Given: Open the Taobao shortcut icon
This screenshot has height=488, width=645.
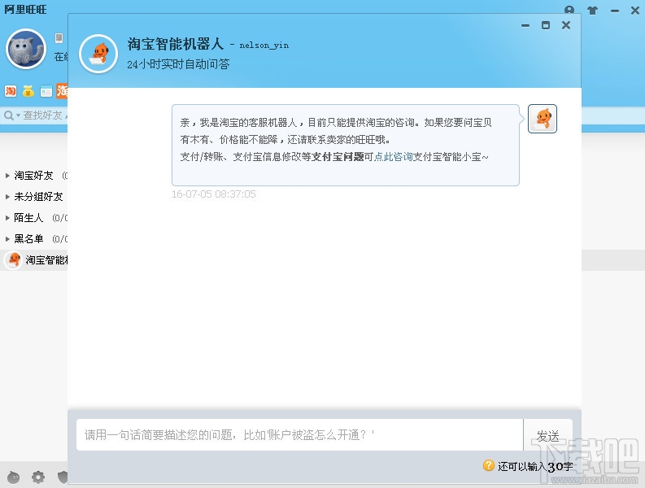Looking at the screenshot, I should pyautogui.click(x=11, y=91).
